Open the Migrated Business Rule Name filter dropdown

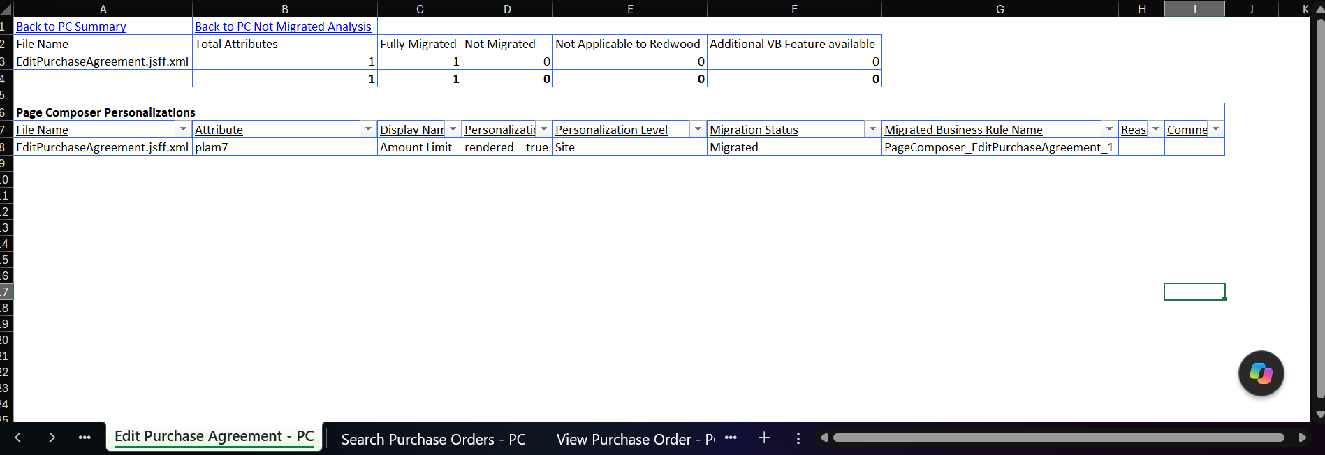tap(1109, 129)
